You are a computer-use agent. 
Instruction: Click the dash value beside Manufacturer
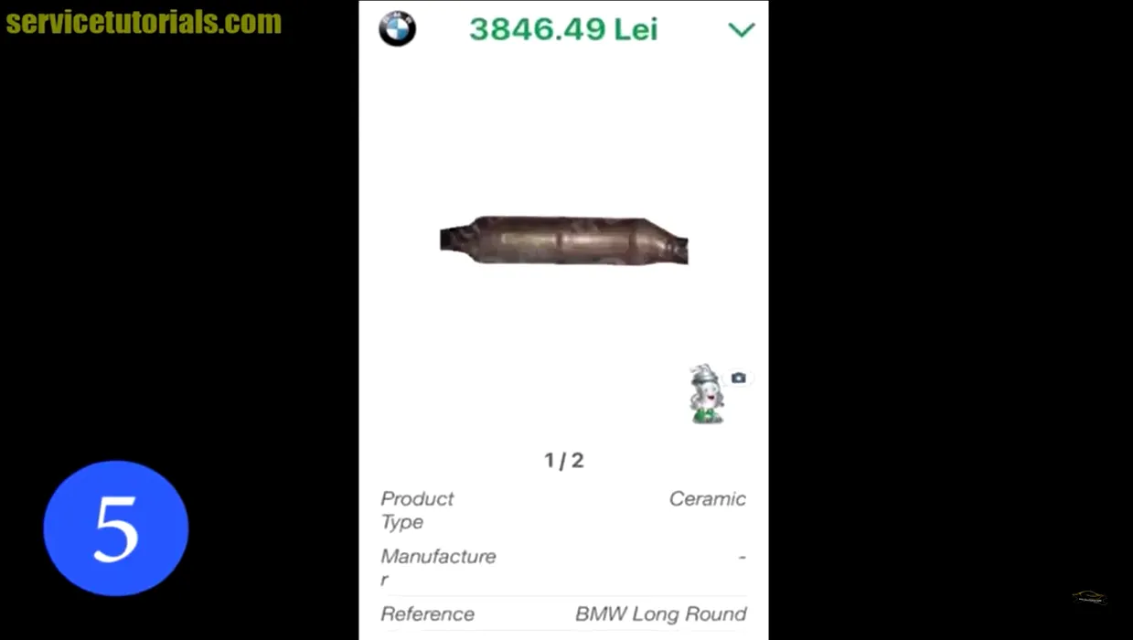[742, 557]
